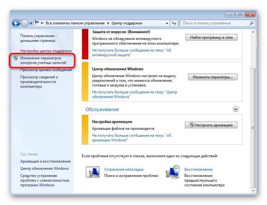The image size is (267, 205).
Task: Expand arrow after 'Все элементы панели управления'
Action: [x=108, y=23]
